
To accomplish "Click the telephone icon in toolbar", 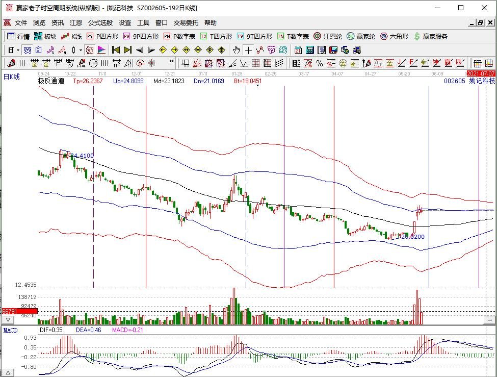I will pyautogui.click(x=28, y=50).
